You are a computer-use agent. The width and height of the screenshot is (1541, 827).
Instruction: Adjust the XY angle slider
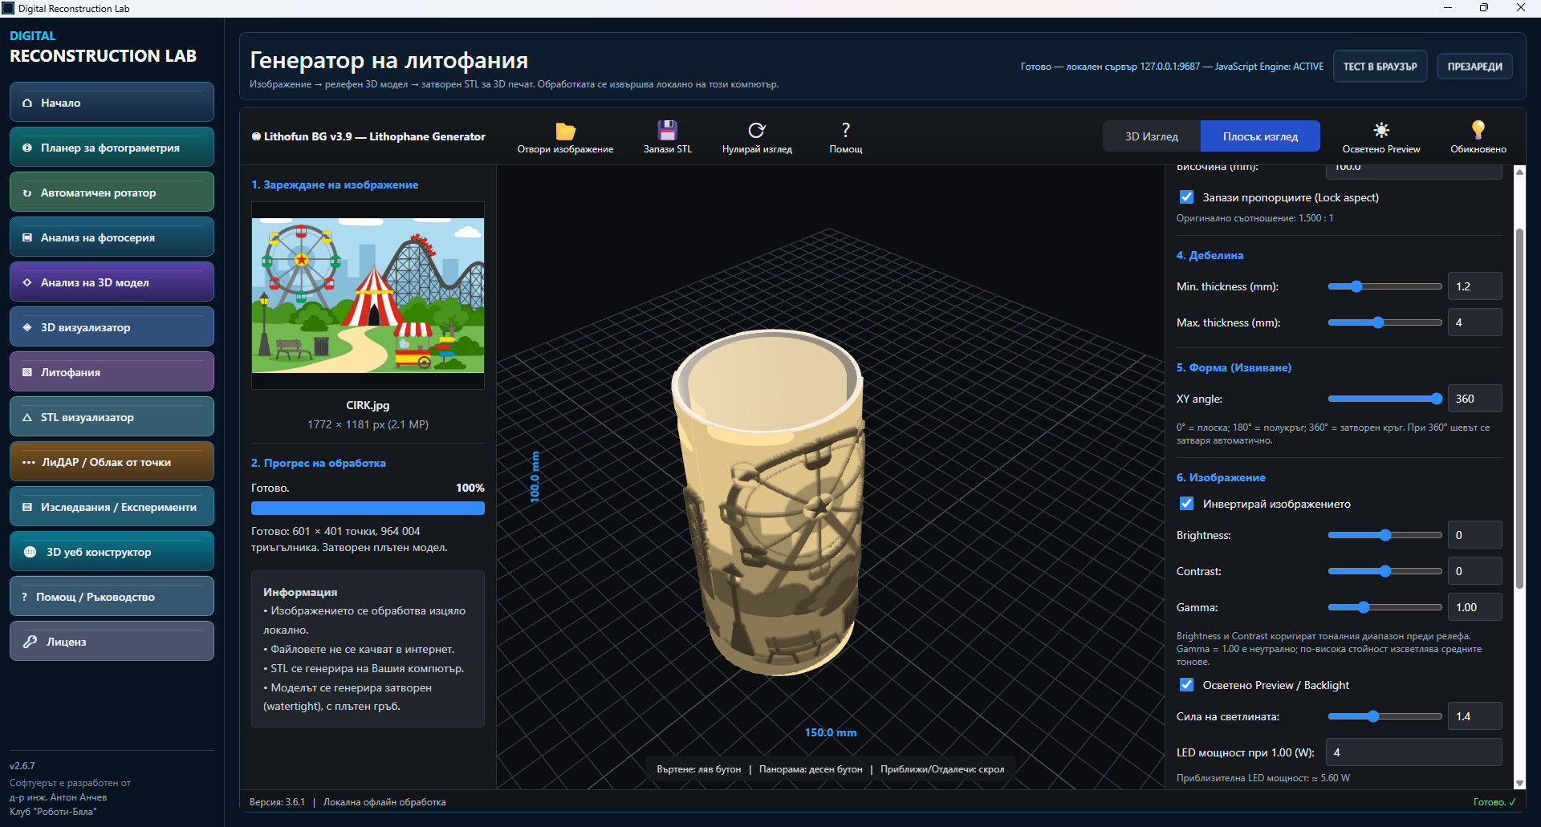(x=1384, y=399)
